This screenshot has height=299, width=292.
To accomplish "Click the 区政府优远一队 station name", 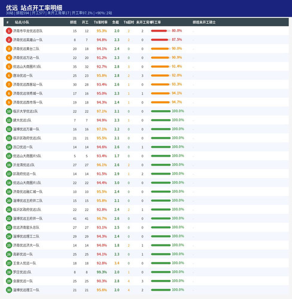I will point(25,174).
